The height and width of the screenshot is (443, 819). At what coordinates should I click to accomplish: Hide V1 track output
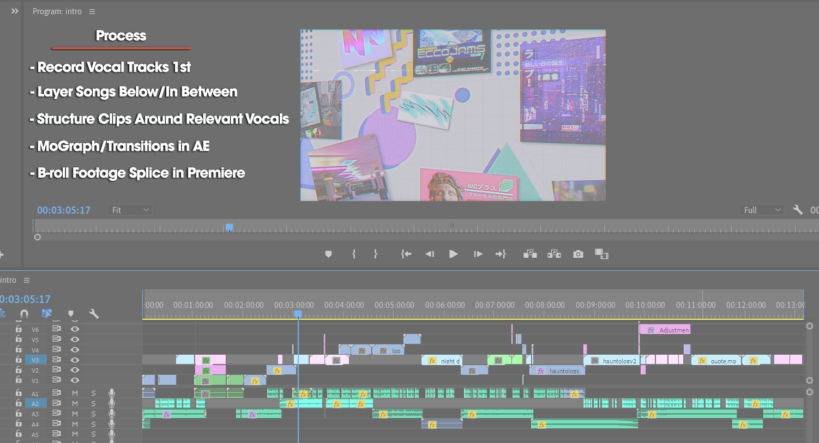point(75,380)
